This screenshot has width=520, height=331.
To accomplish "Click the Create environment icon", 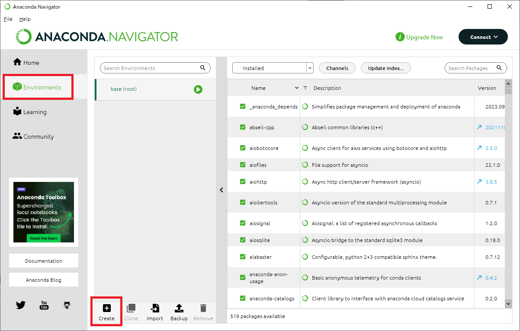I will pyautogui.click(x=106, y=308).
